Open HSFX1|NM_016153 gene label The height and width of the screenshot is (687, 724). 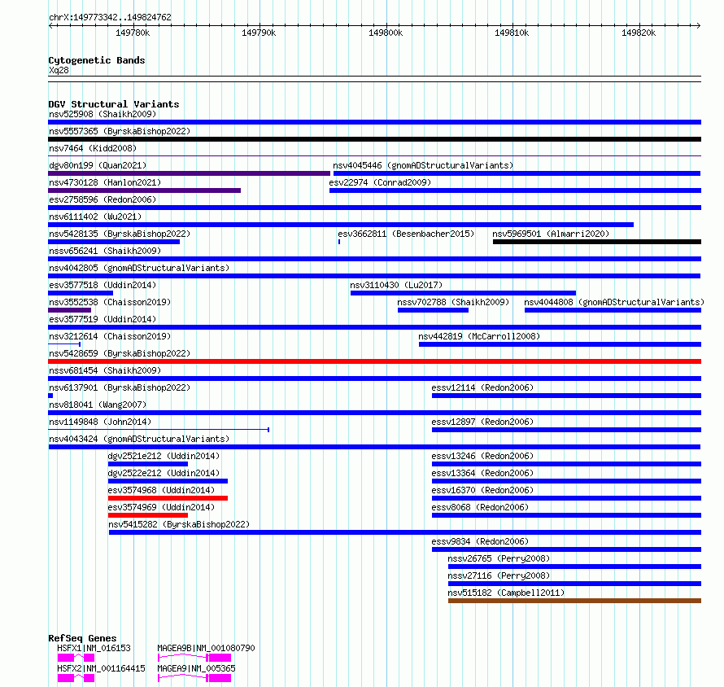94,648
